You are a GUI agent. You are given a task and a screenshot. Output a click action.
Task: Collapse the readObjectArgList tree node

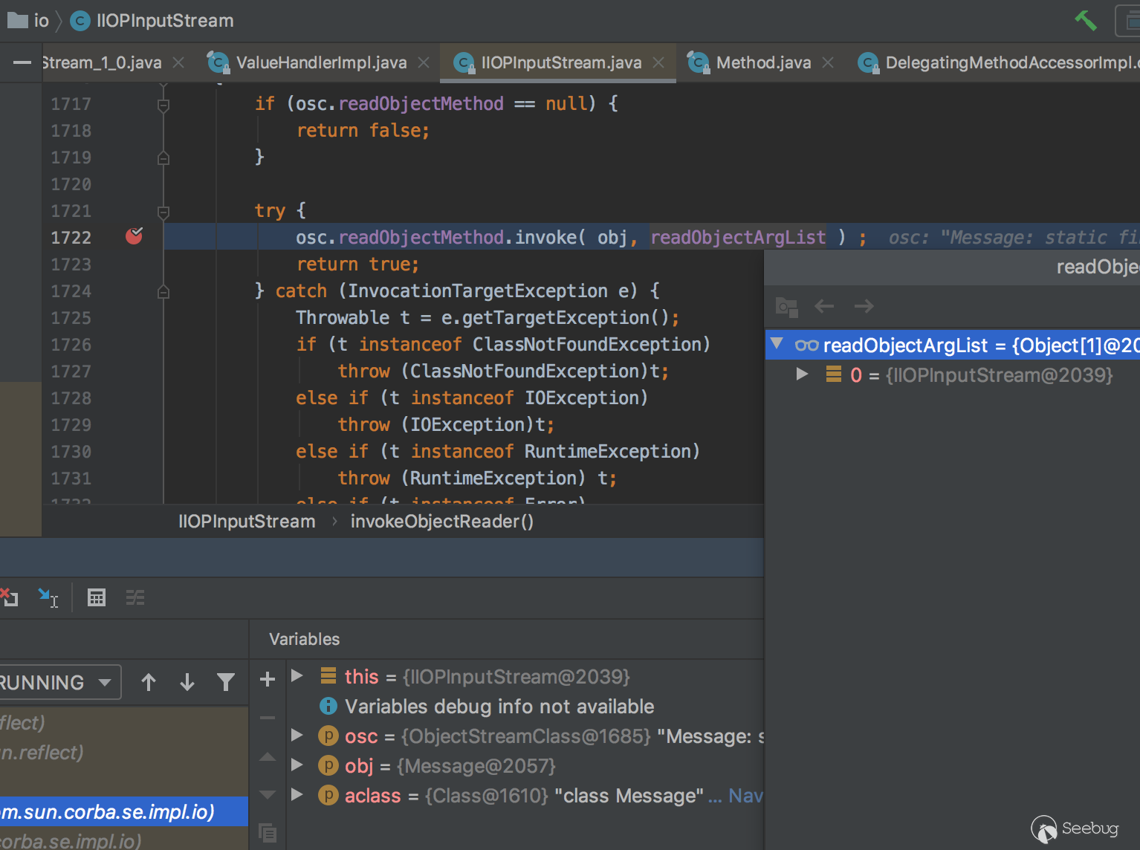777,344
